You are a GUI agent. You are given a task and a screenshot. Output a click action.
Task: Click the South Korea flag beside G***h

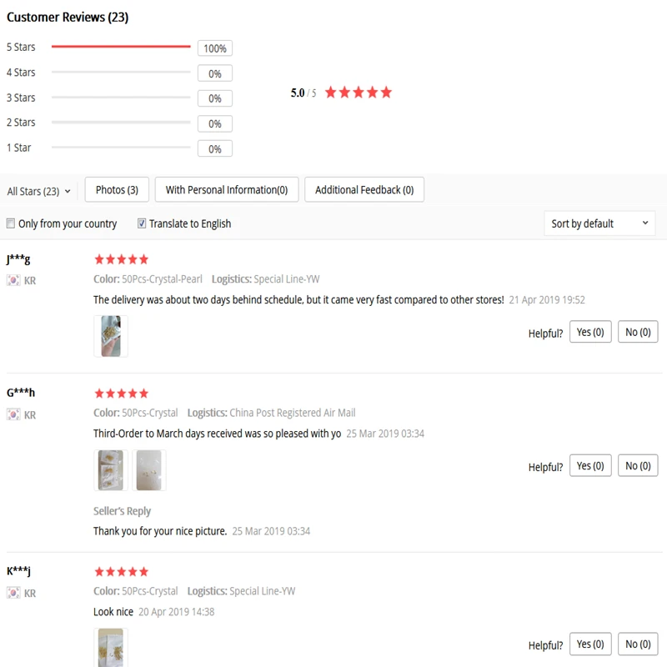pos(13,415)
